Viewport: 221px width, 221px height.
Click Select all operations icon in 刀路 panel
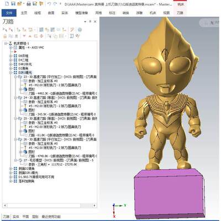[5, 29]
